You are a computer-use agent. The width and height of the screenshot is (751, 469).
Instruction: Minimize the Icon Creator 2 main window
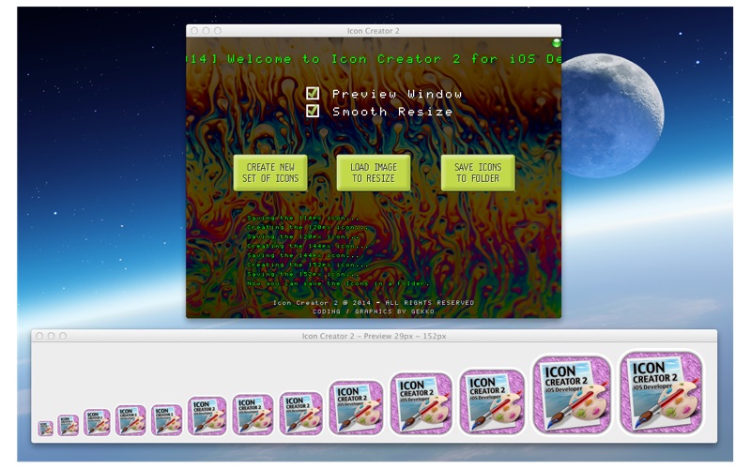click(x=206, y=31)
